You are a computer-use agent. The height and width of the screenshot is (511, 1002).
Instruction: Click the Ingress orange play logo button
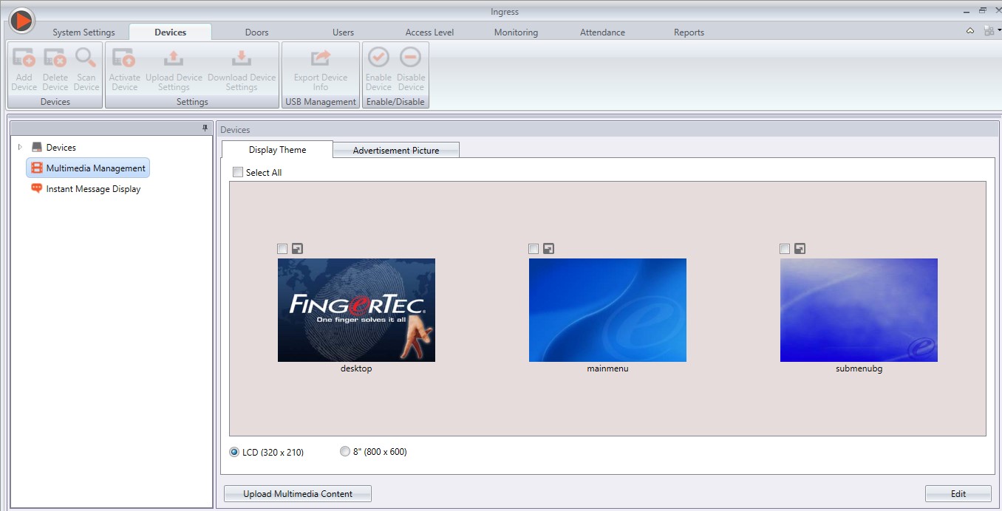point(21,20)
